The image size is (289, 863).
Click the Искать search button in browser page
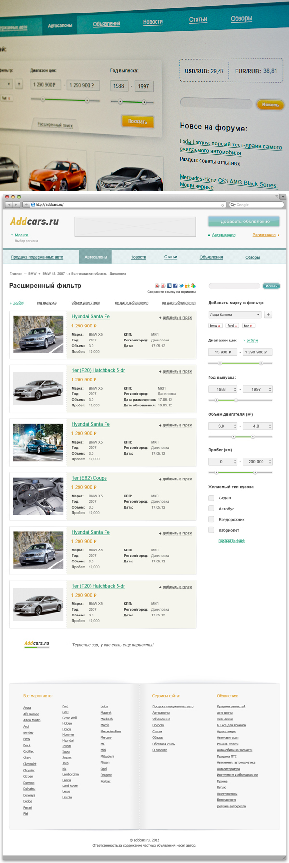272,286
